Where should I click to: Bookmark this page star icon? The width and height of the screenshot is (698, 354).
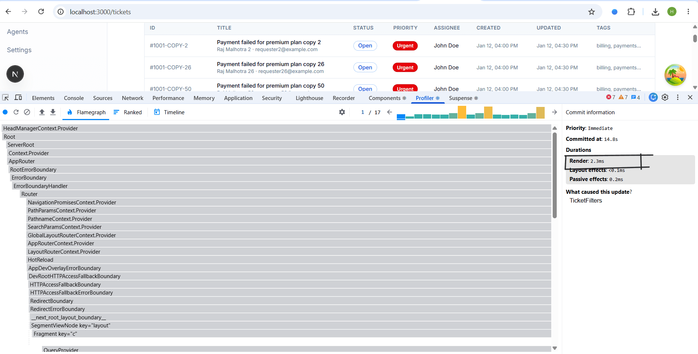[592, 12]
